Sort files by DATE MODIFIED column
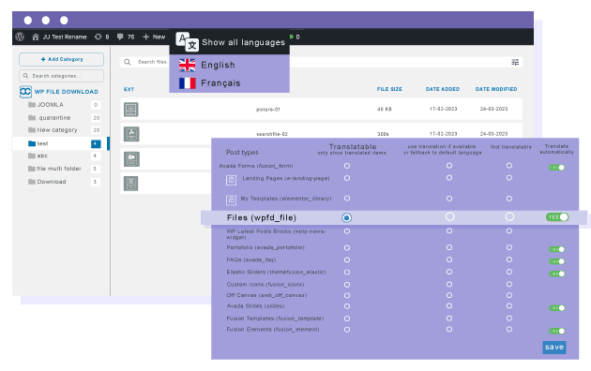Screen dimensions: 591x371 click(496, 89)
